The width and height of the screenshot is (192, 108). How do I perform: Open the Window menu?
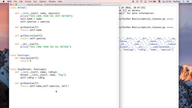[x=52, y=1]
